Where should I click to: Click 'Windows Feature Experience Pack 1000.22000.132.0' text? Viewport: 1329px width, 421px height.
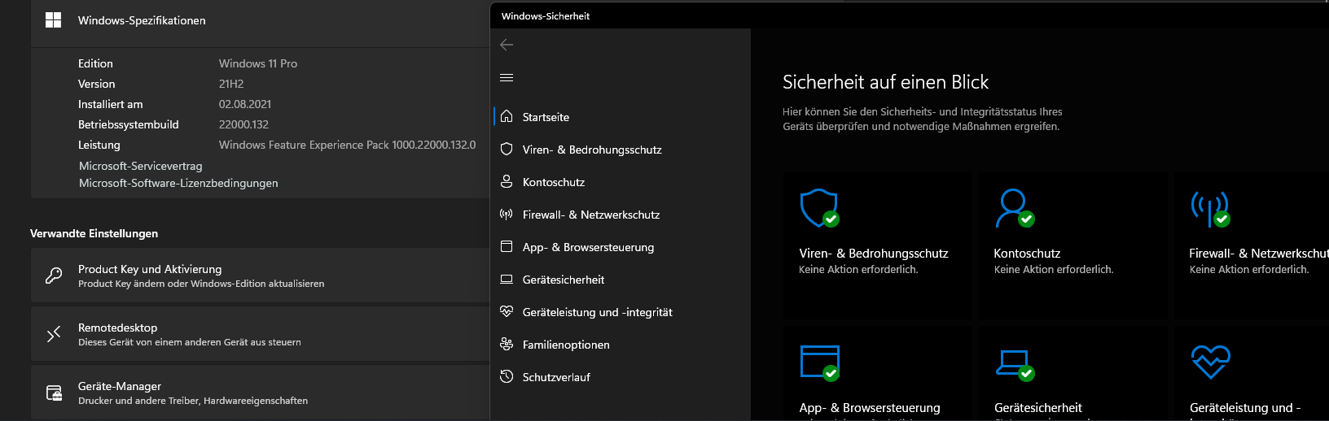click(347, 145)
